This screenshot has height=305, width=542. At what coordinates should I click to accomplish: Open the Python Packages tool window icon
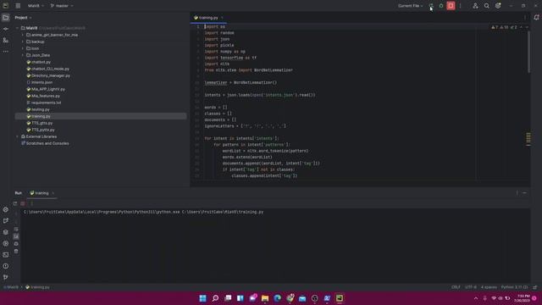point(6,232)
